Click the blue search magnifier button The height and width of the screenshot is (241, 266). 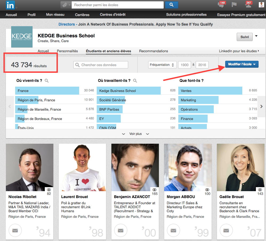tap(171, 5)
